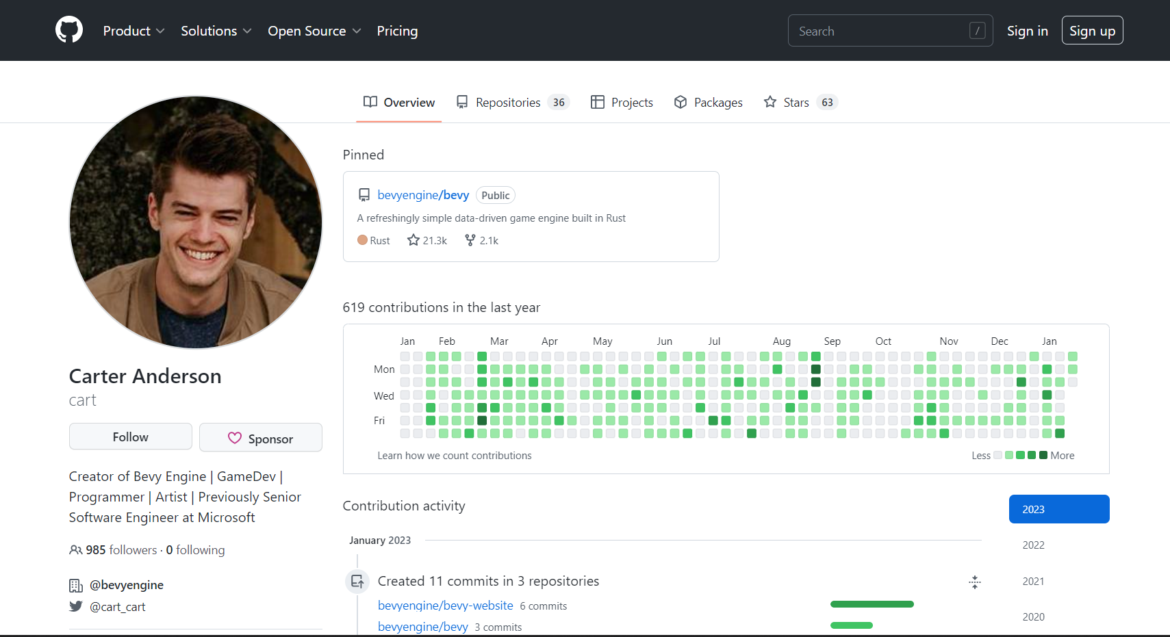
Task: Open the bevyengine/bevy repository link
Action: coord(423,195)
